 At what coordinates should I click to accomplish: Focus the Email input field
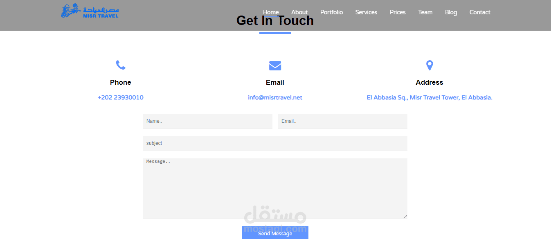pyautogui.click(x=342, y=122)
